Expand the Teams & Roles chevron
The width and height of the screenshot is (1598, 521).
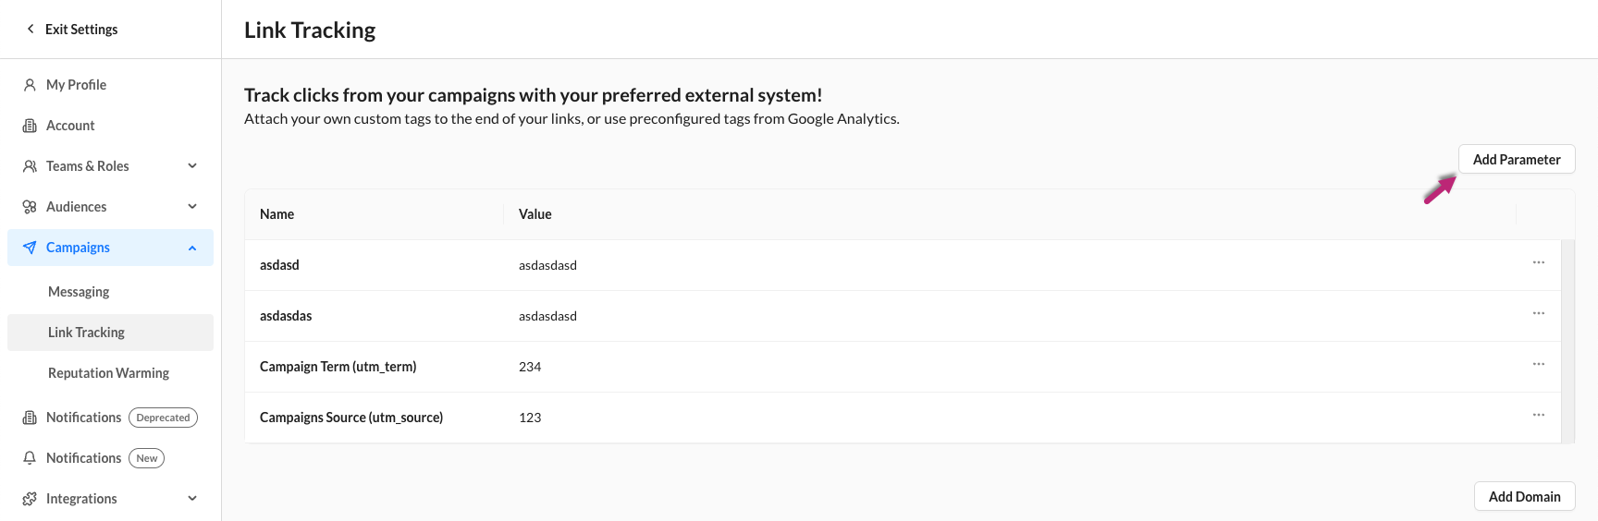(x=192, y=166)
